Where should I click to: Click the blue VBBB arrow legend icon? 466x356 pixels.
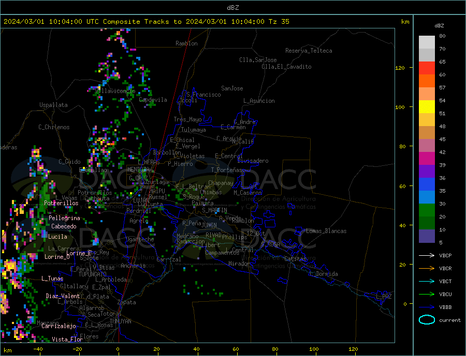pyautogui.click(x=427, y=307)
